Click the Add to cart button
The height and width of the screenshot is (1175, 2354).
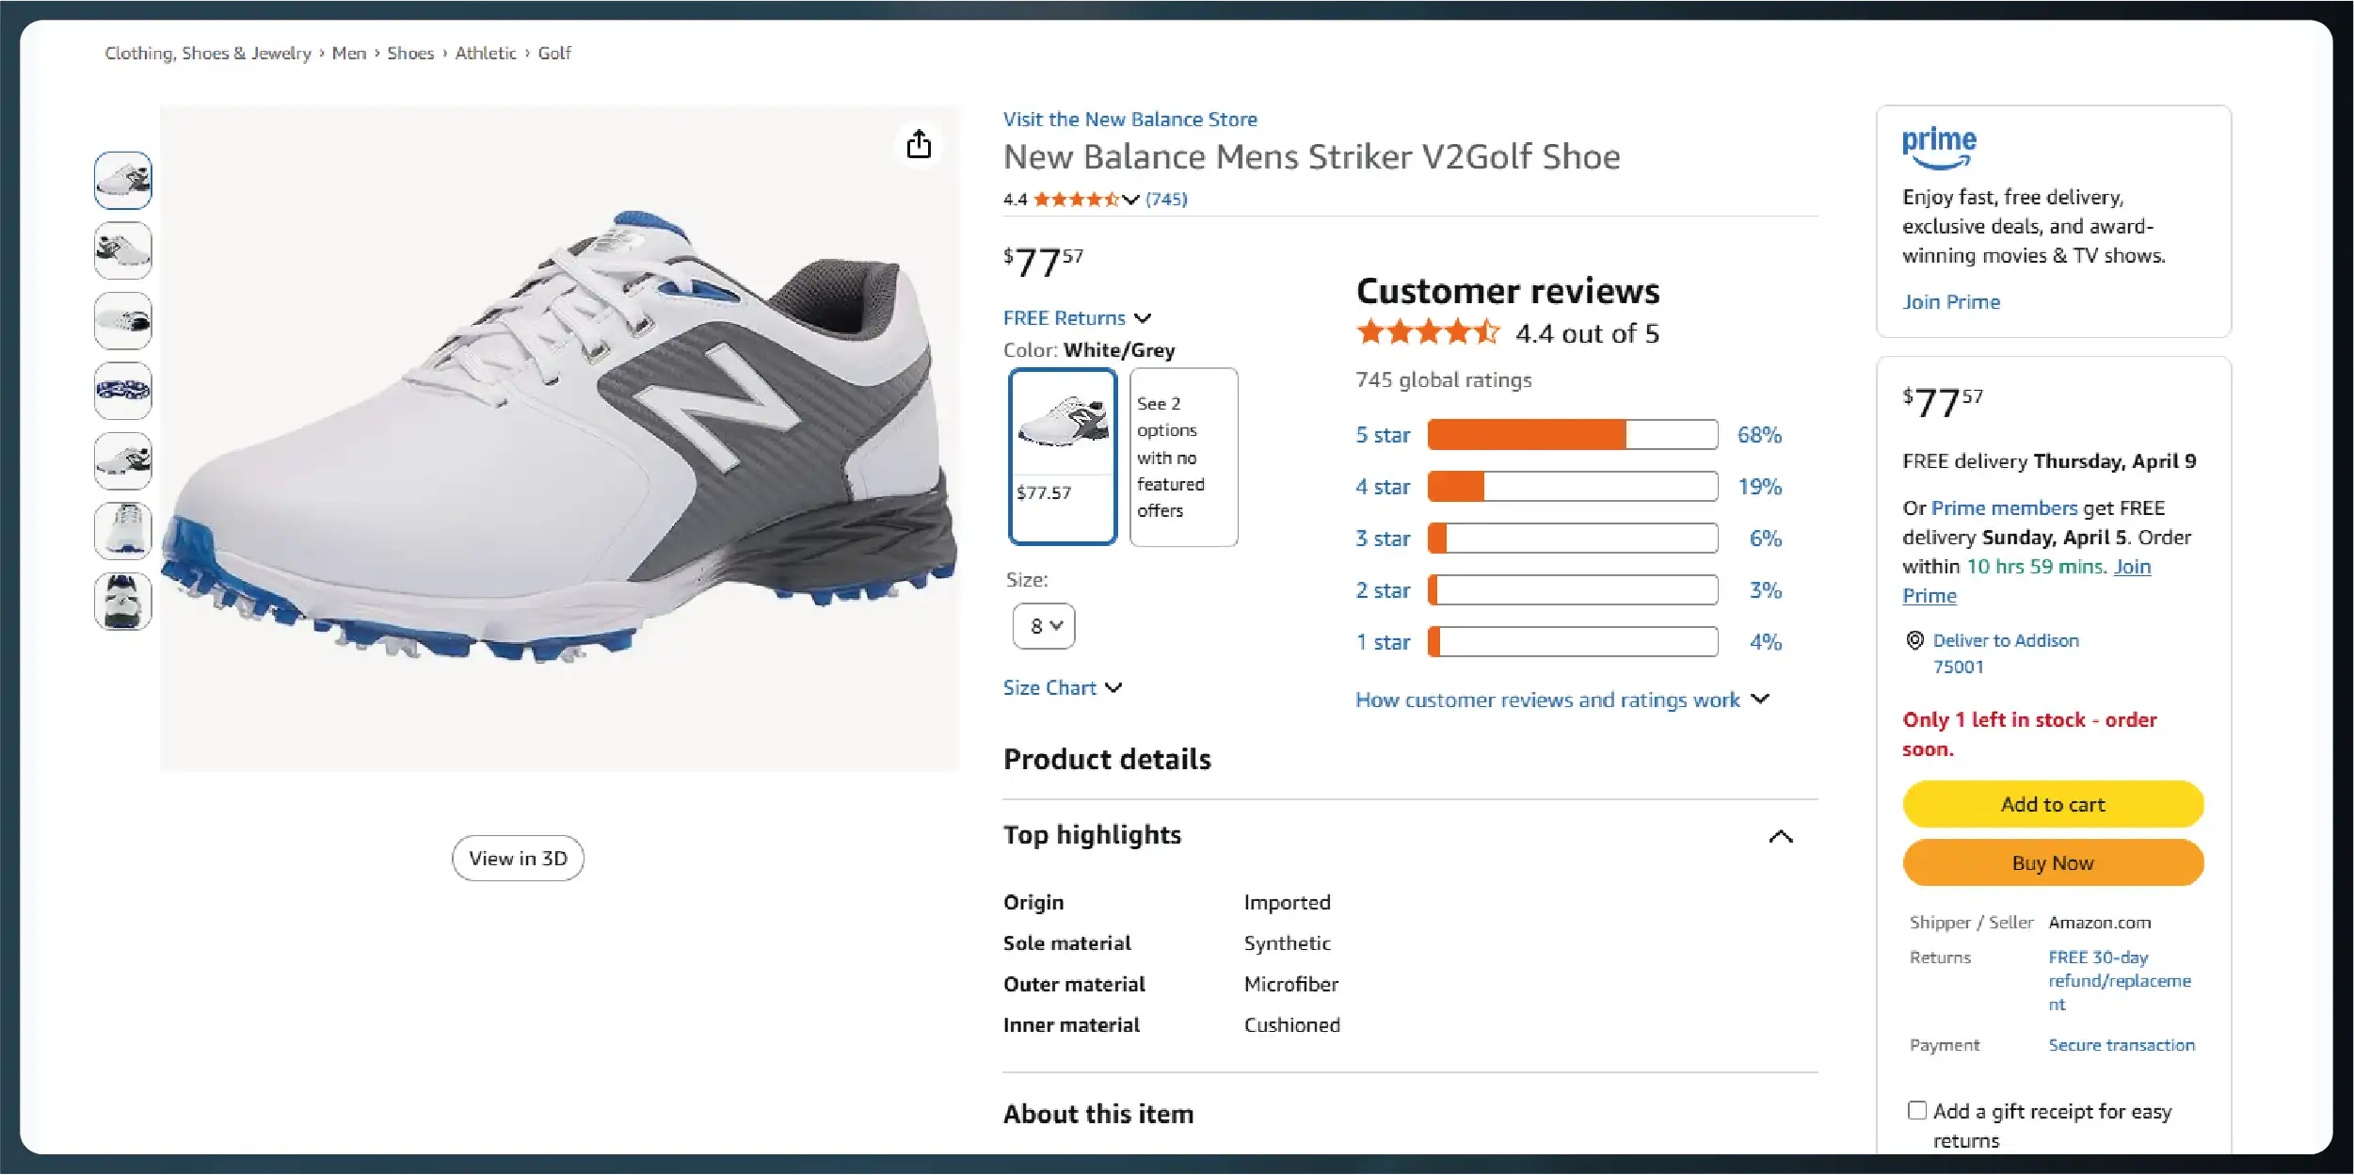coord(2053,804)
